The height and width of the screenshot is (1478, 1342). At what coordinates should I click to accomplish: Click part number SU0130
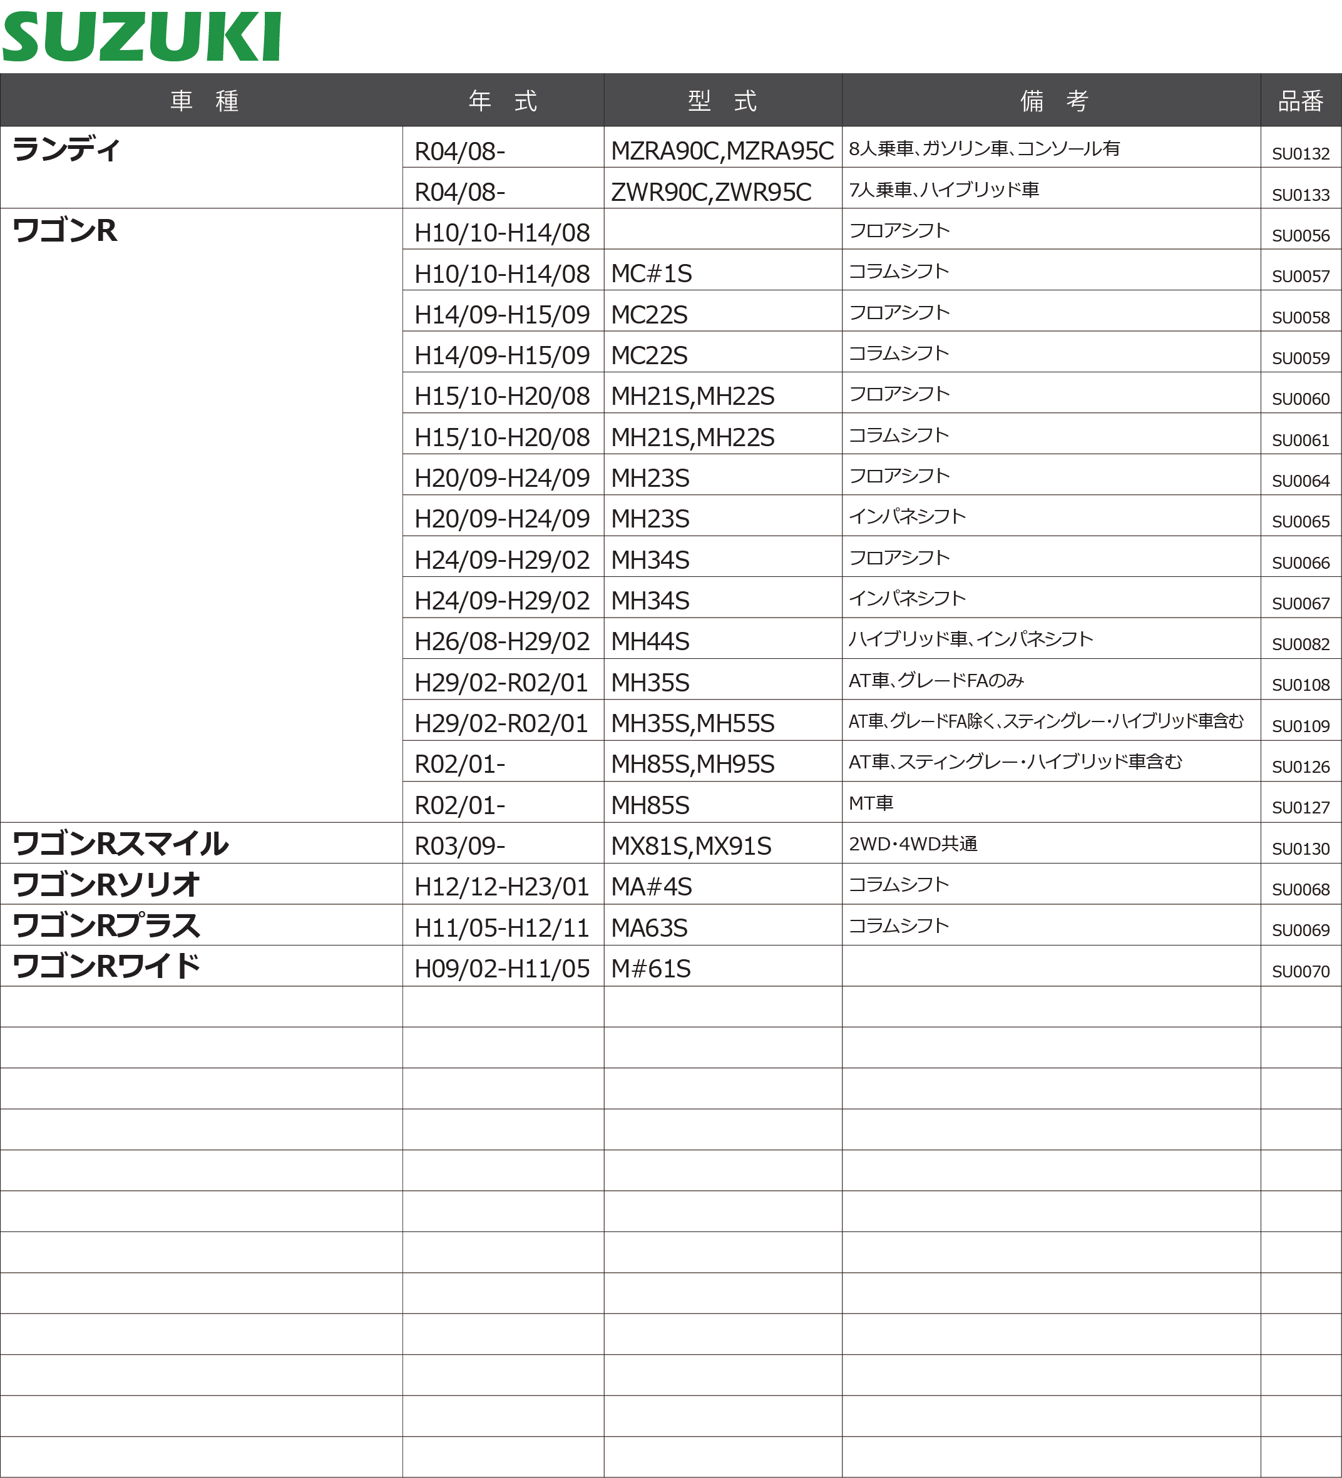click(x=1300, y=849)
